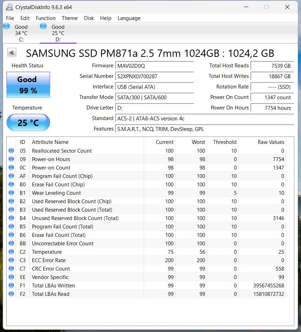
Task: Click status orb for Wear Leveling Count
Action: coord(11,193)
